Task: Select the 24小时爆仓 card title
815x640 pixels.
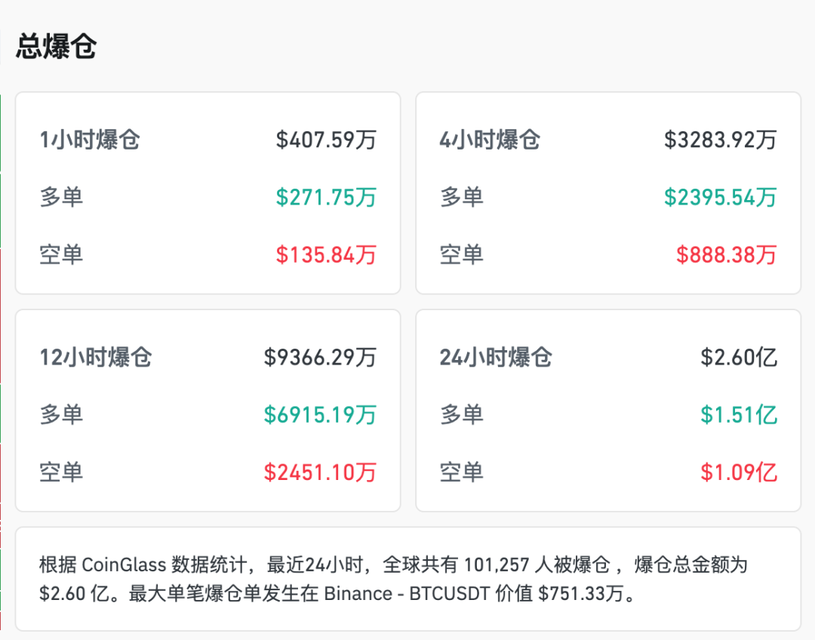Action: click(x=496, y=357)
